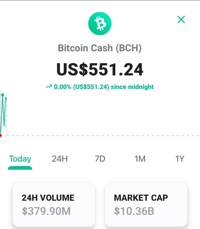Open the MARKET CAP card
200x229 pixels.
[146, 205]
